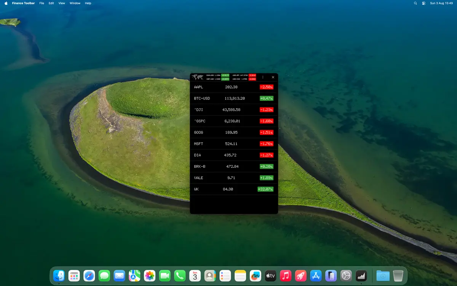
Task: Click the MSFT -1.76% change badge
Action: coord(267,144)
